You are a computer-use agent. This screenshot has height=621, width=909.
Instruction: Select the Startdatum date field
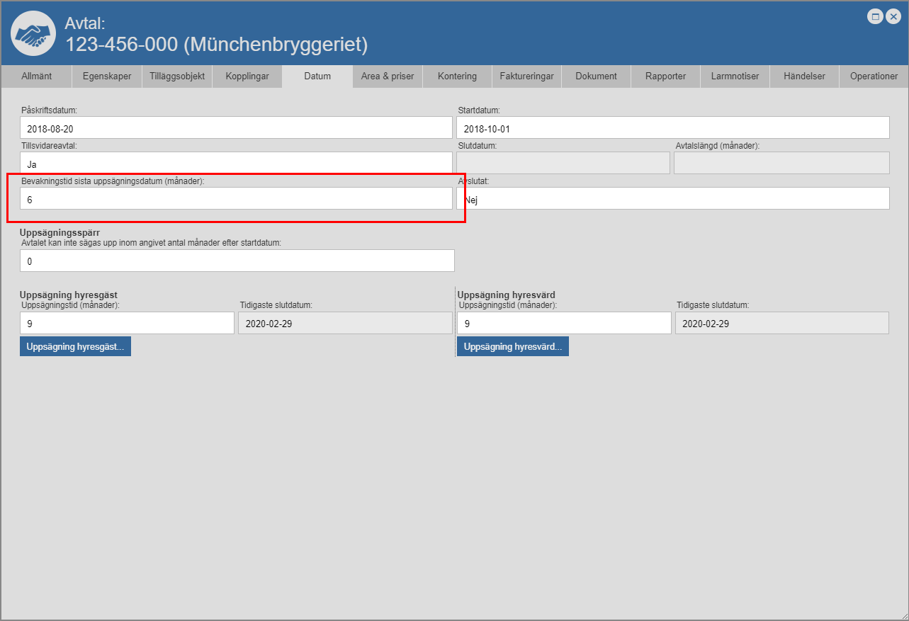click(673, 128)
